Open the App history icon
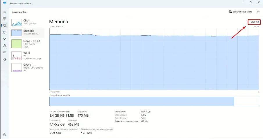This screenshot has height=139, width=263. pos(5,32)
